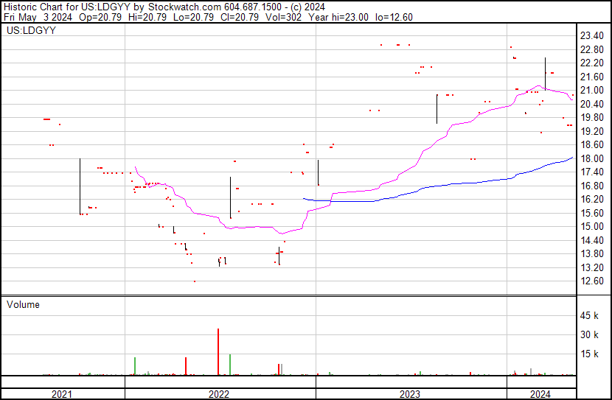Select the 2024 year label

540,394
